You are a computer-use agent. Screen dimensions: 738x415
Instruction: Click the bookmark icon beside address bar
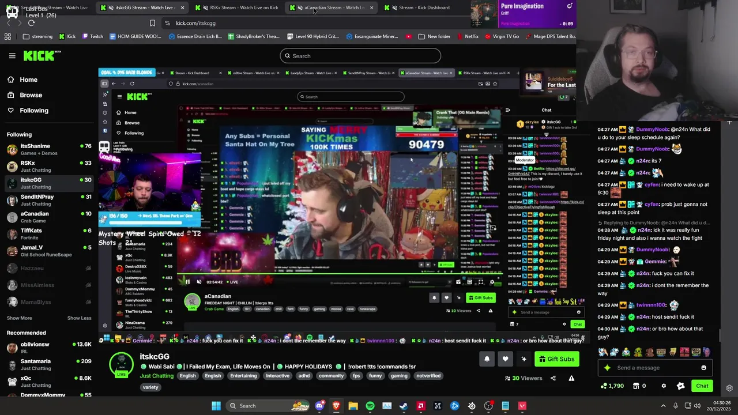click(152, 23)
